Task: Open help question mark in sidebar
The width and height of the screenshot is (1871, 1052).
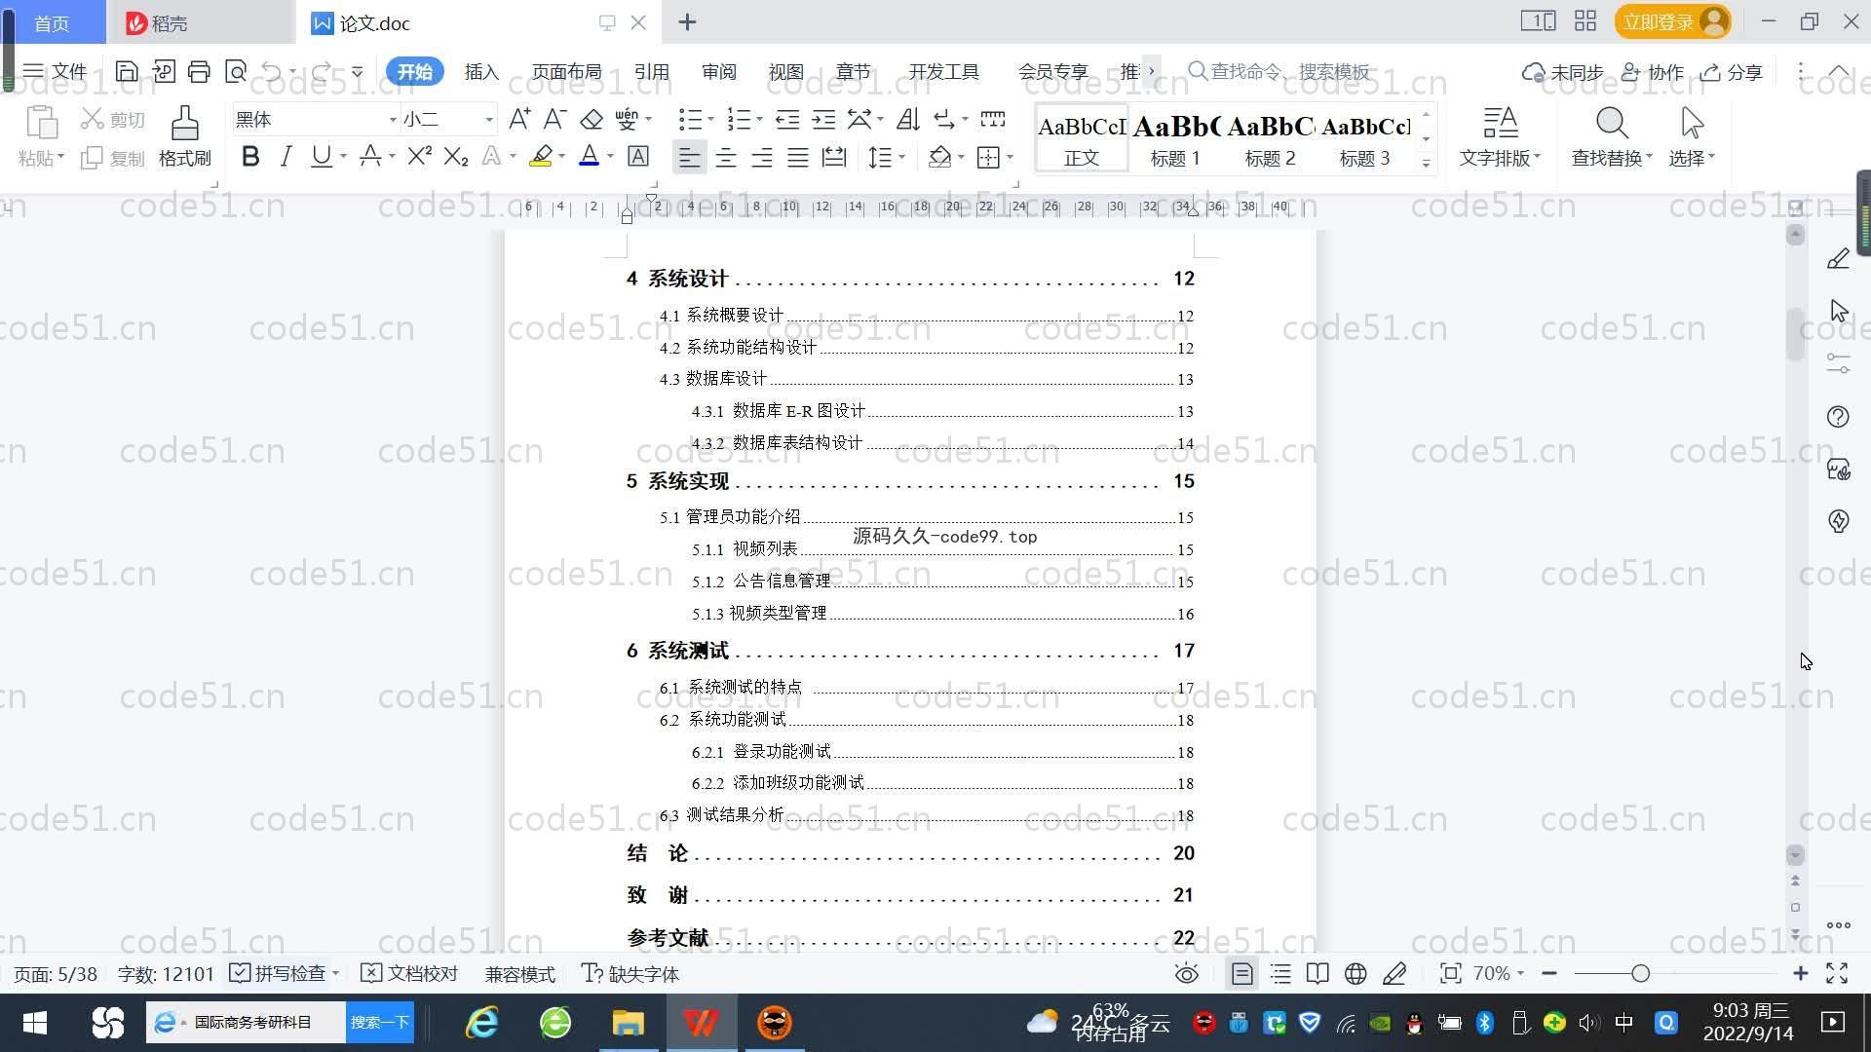Action: (x=1838, y=417)
